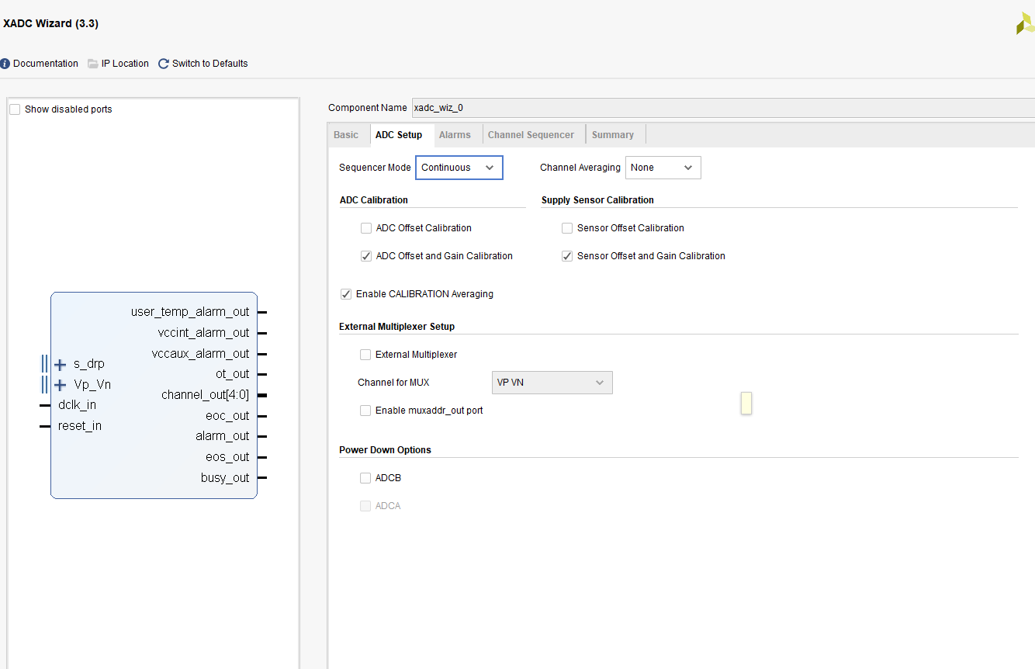Open the Channel Averaging dropdown
Image resolution: width=1035 pixels, height=669 pixels.
click(663, 168)
